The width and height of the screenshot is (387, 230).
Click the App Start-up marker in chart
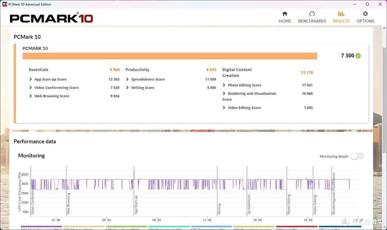click(136, 205)
